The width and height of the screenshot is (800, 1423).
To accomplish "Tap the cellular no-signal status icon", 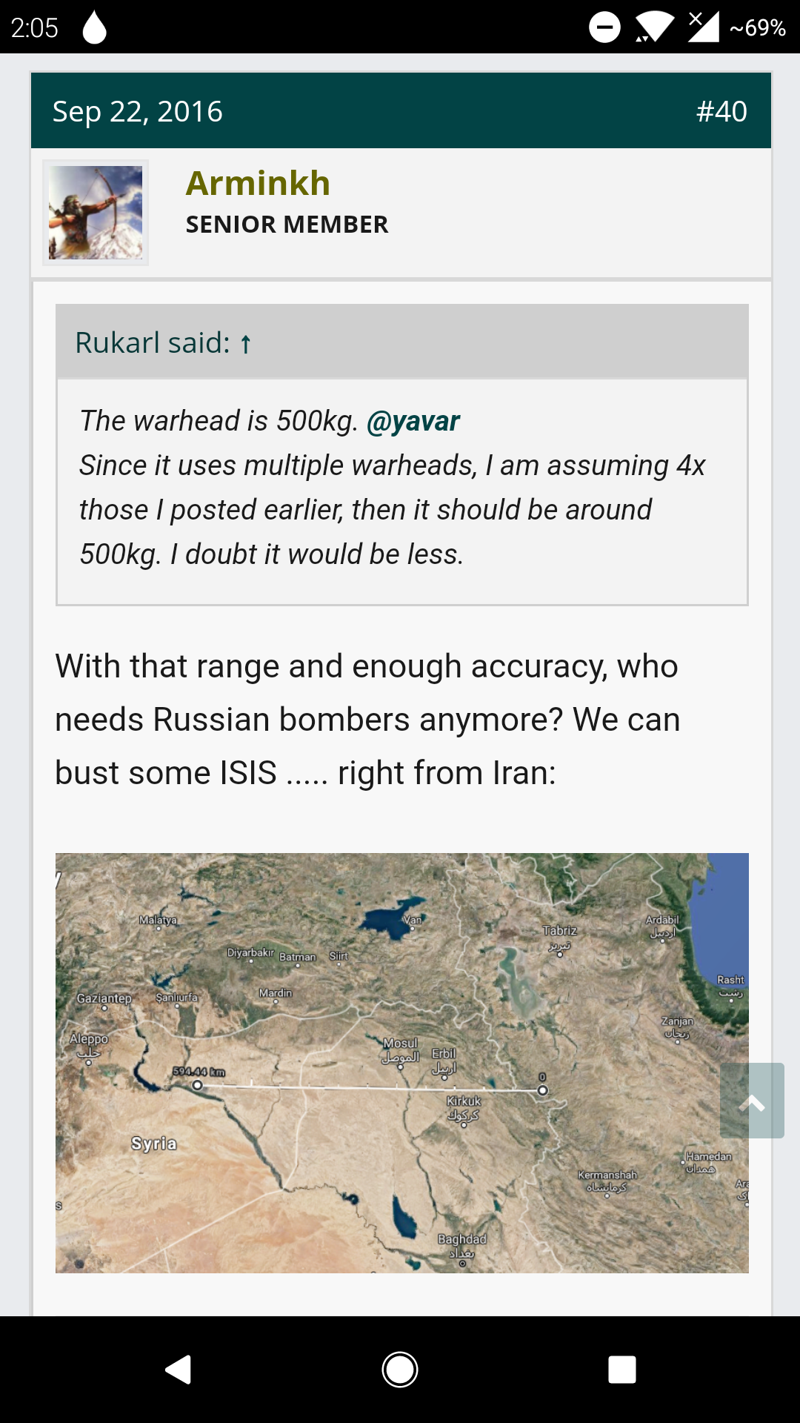I will click(703, 27).
